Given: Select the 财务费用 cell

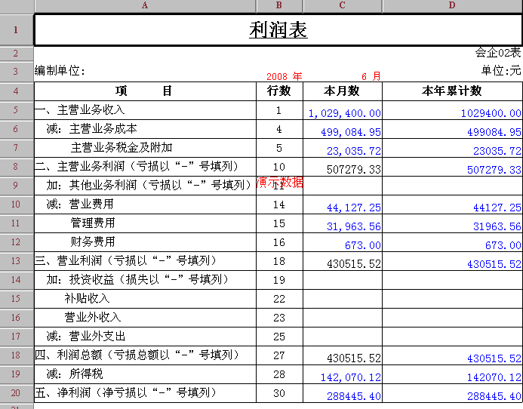Looking at the screenshot, I should point(145,242).
